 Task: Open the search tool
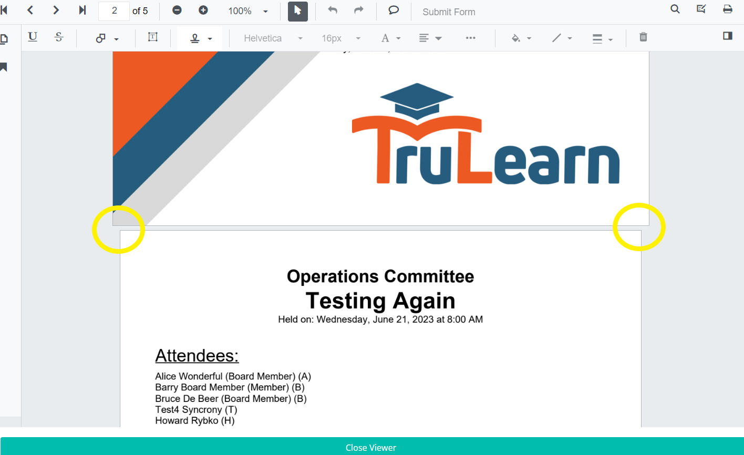tap(675, 9)
